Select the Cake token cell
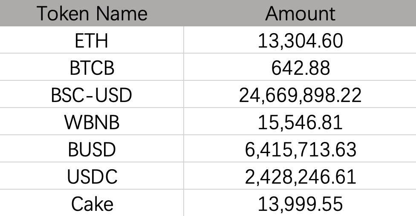 tap(92, 204)
